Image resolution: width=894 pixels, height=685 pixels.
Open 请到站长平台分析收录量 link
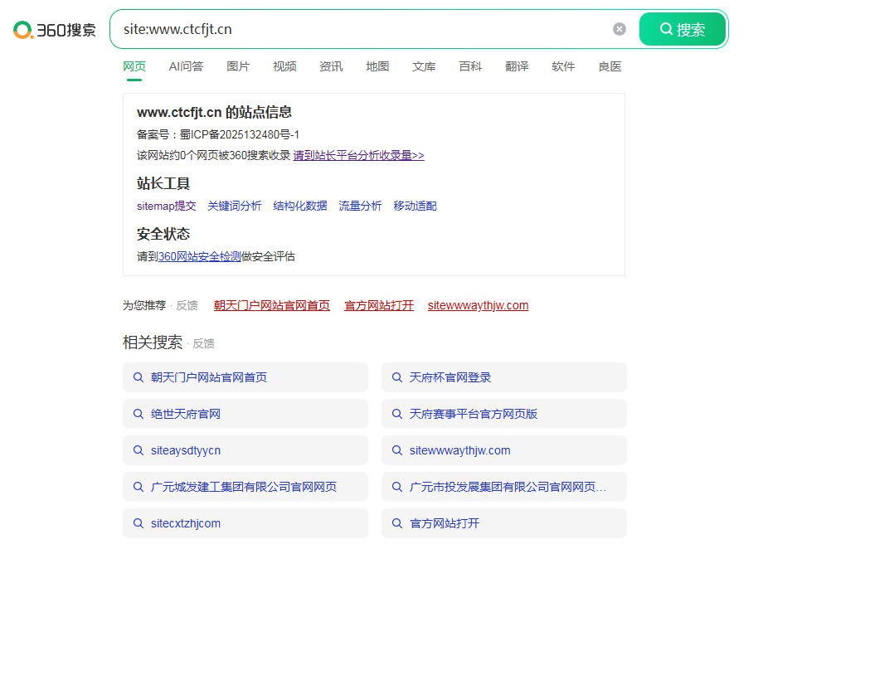pyautogui.click(x=358, y=155)
